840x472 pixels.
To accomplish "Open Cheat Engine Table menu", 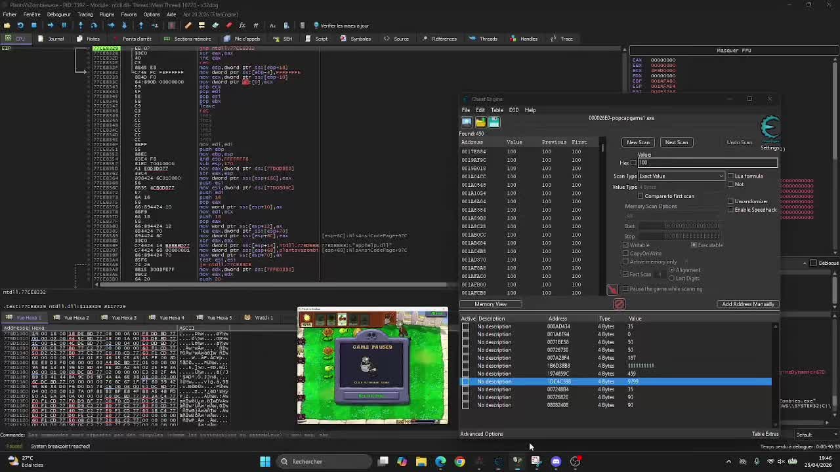I will coord(497,110).
